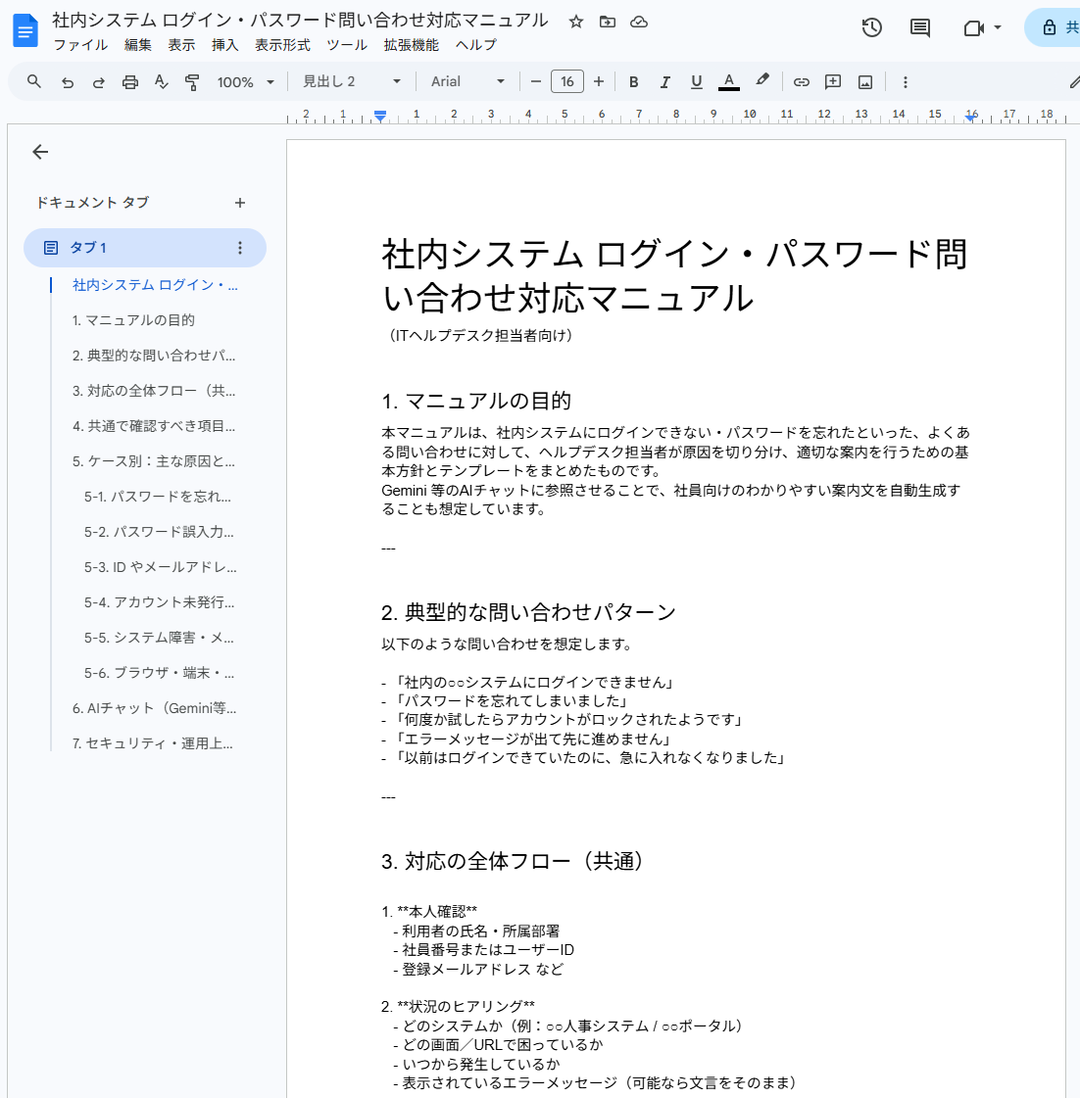Click the document title in the header
1080x1098 pixels.
[300, 21]
